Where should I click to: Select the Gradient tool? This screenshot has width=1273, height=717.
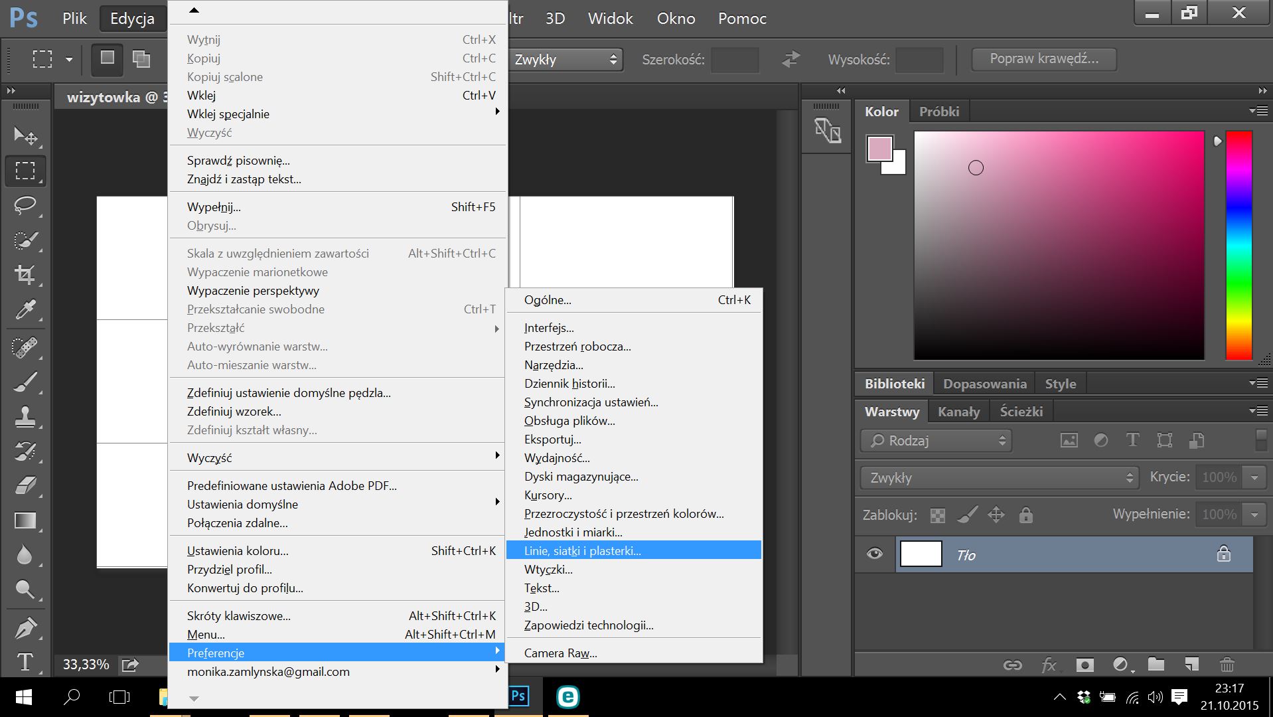click(x=25, y=520)
